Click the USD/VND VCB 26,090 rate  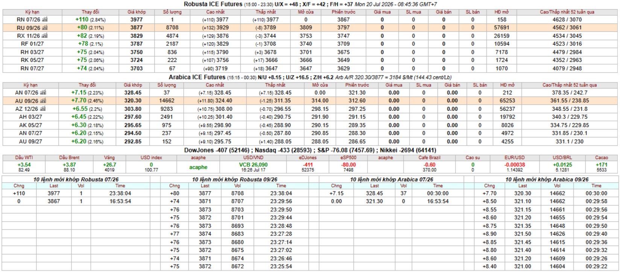(254, 165)
